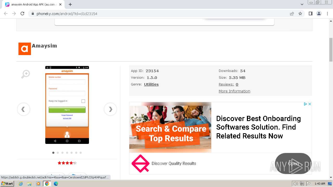Select the amaysim Android App APK tab

tap(34, 4)
